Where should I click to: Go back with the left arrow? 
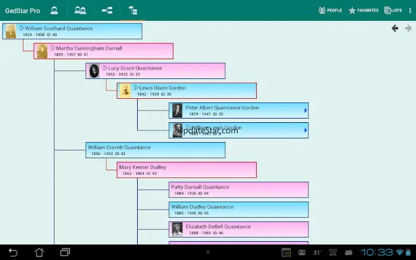click(x=395, y=28)
